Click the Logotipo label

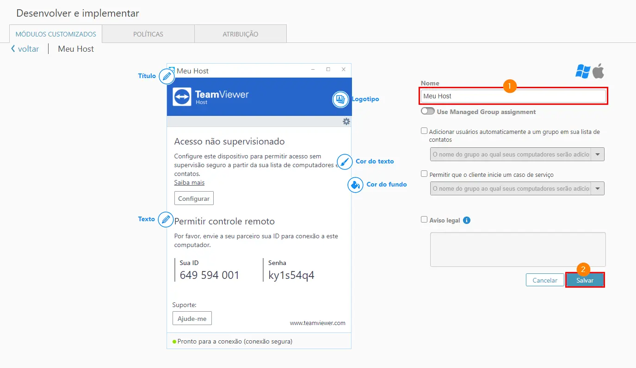pos(365,99)
